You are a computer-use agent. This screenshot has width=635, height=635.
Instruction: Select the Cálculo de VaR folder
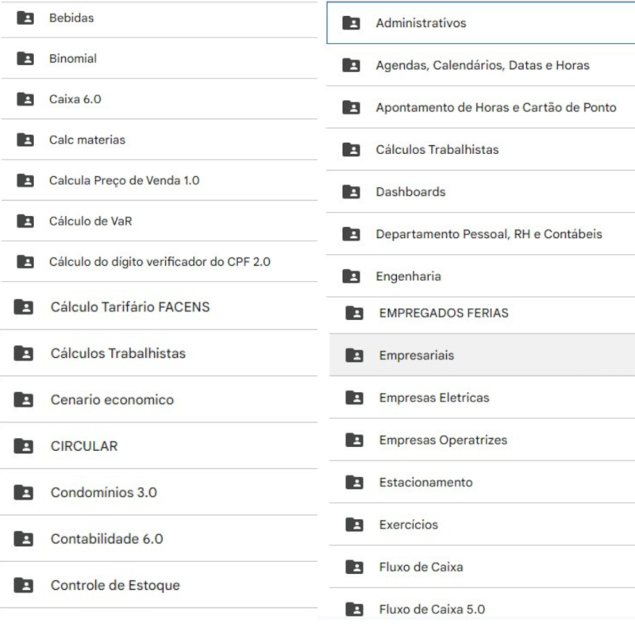90,221
